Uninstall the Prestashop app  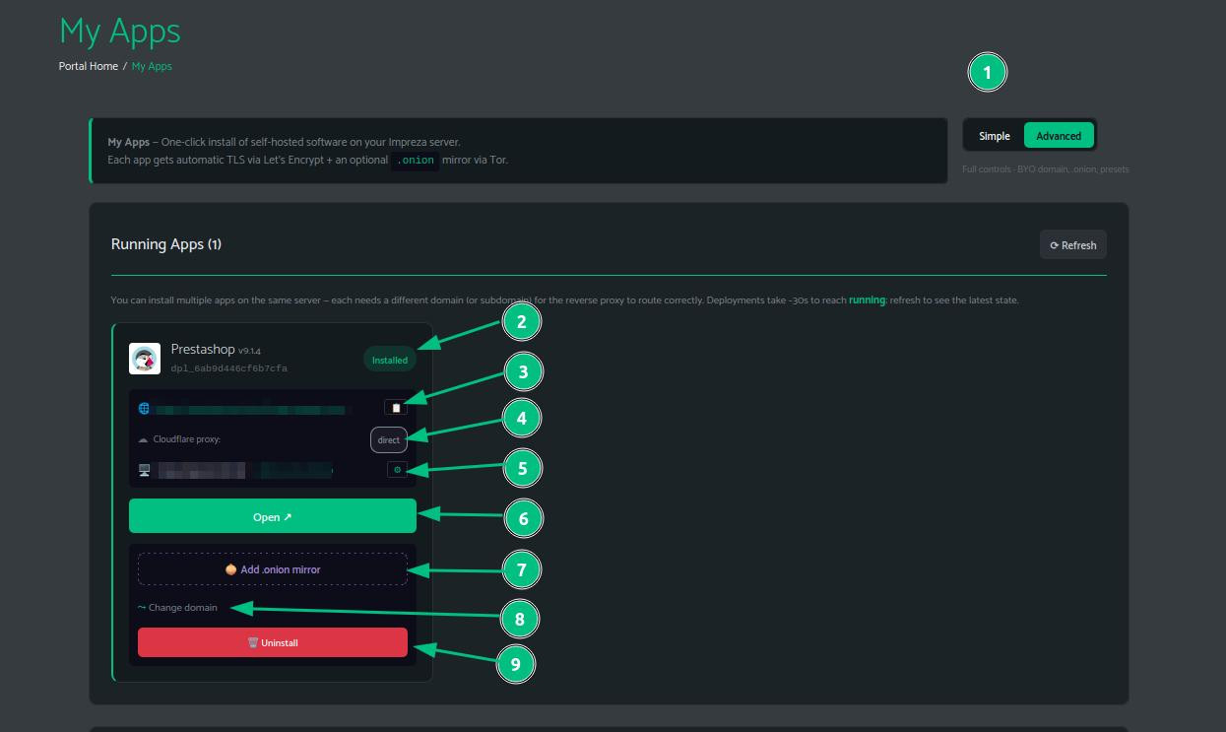pos(273,642)
